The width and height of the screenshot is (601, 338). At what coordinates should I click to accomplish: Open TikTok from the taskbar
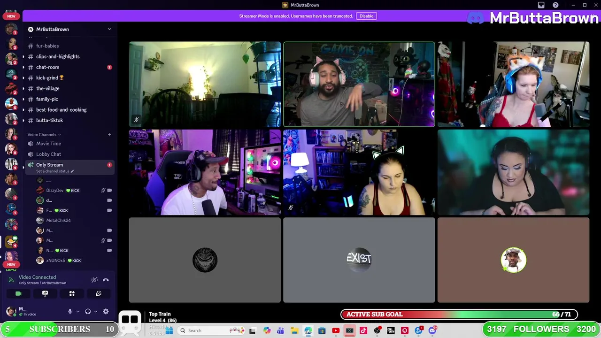click(363, 330)
